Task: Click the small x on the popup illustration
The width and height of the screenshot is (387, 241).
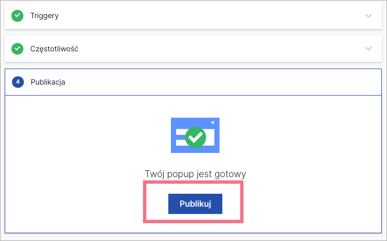Action: click(212, 123)
